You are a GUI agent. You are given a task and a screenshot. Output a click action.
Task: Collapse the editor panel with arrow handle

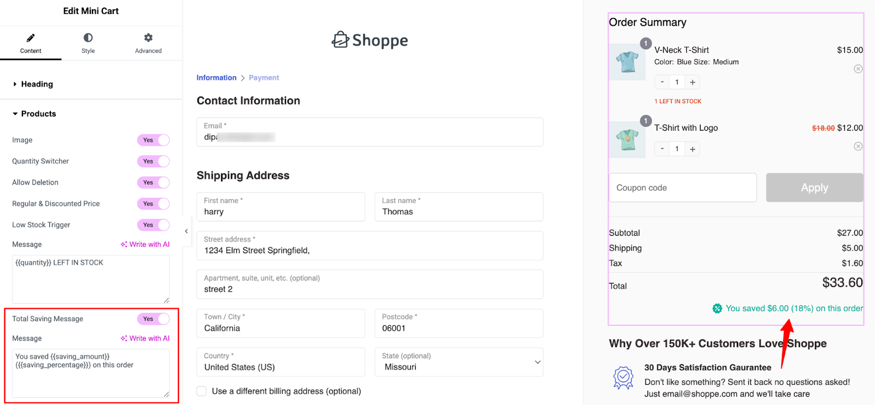click(x=186, y=231)
